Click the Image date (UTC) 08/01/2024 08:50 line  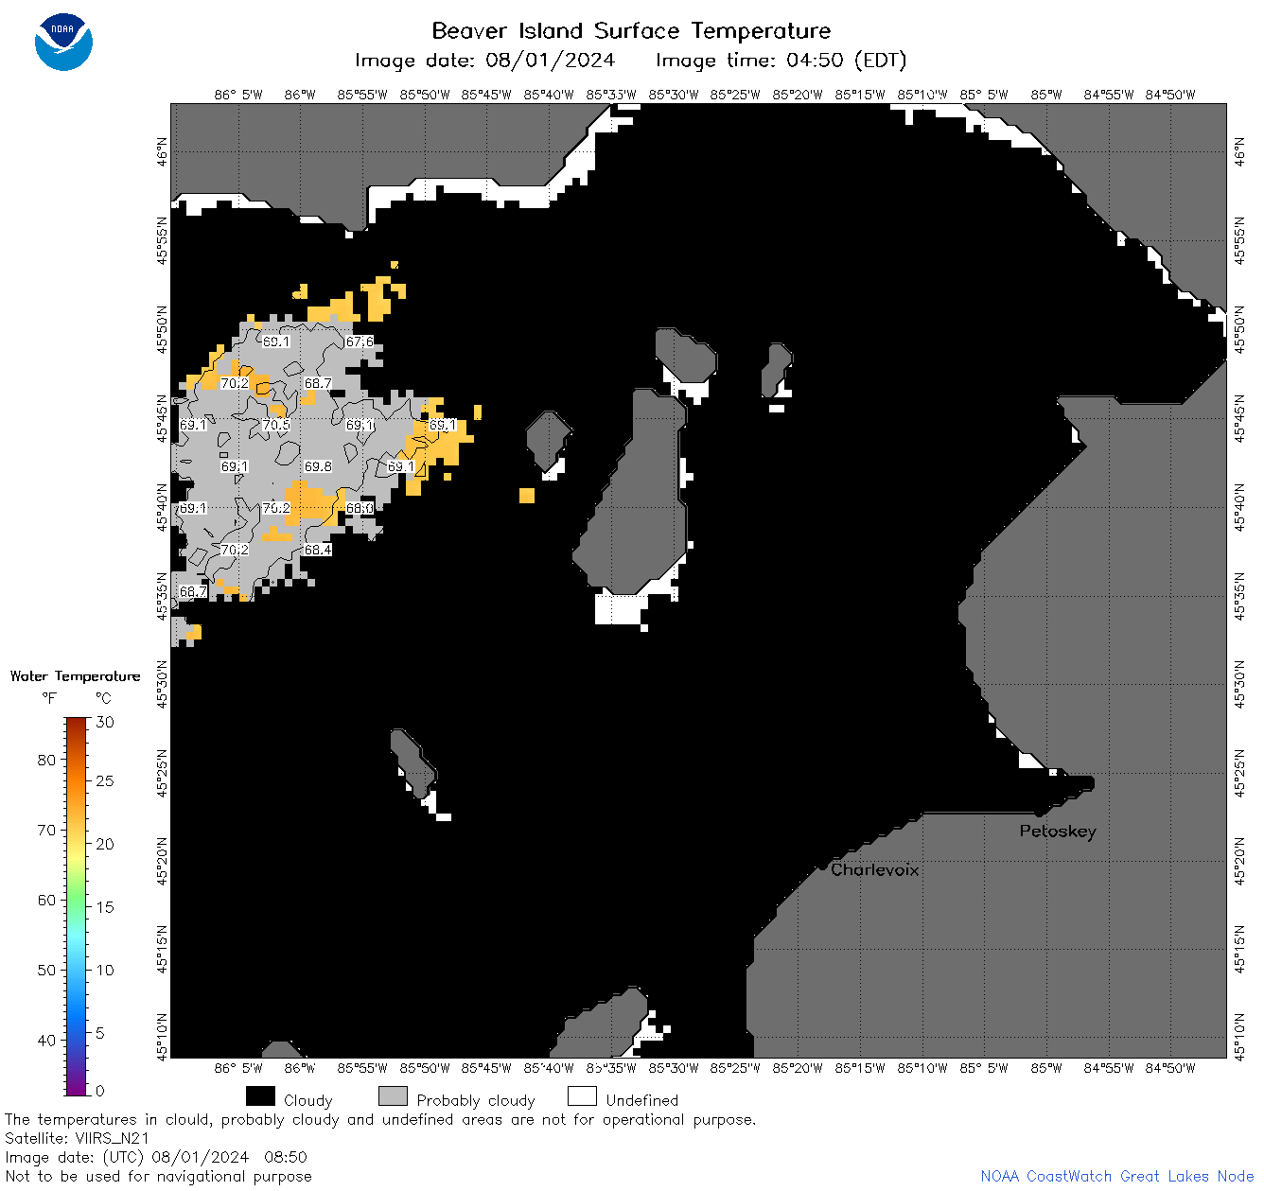pyautogui.click(x=156, y=1157)
